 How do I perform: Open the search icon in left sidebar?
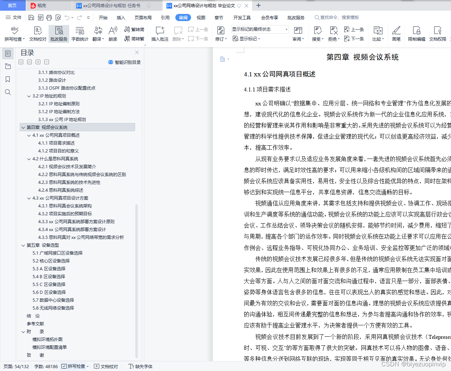[8, 92]
